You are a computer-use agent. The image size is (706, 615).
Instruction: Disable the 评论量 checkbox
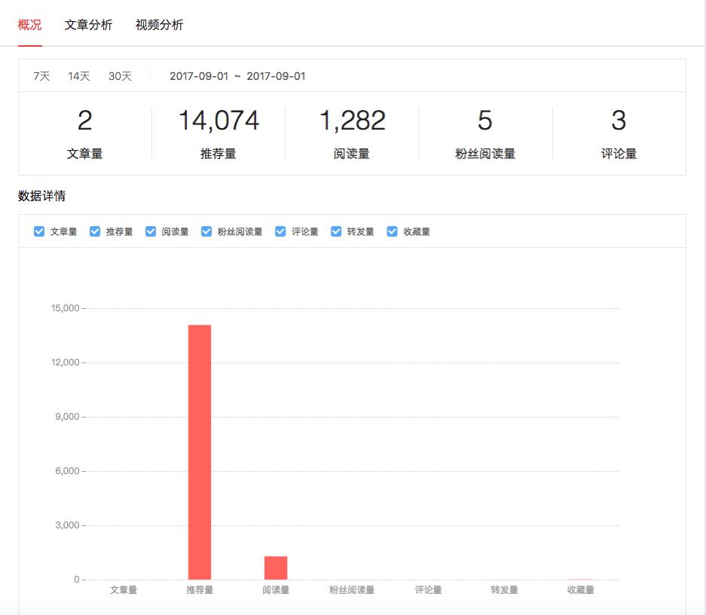click(x=279, y=231)
